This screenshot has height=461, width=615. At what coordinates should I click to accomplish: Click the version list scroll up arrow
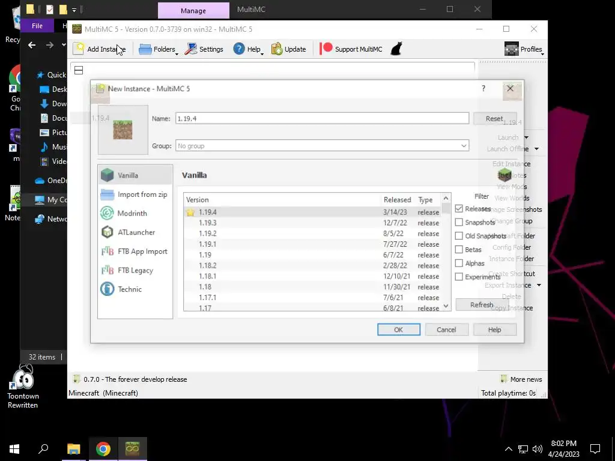[446, 198]
